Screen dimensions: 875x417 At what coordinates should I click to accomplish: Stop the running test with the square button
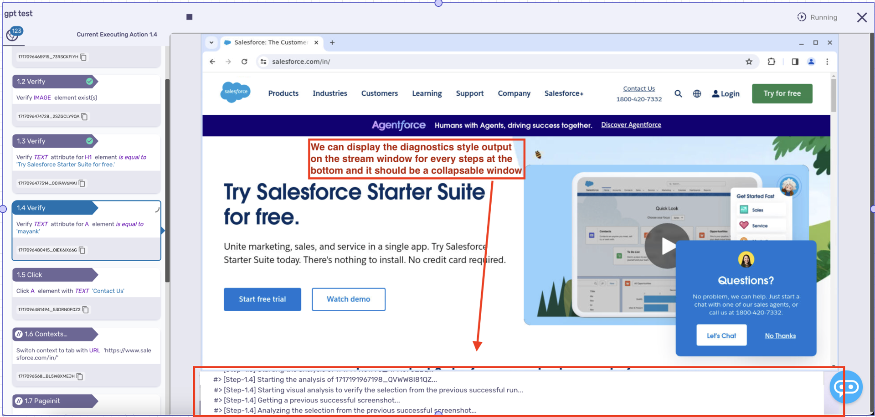click(190, 17)
